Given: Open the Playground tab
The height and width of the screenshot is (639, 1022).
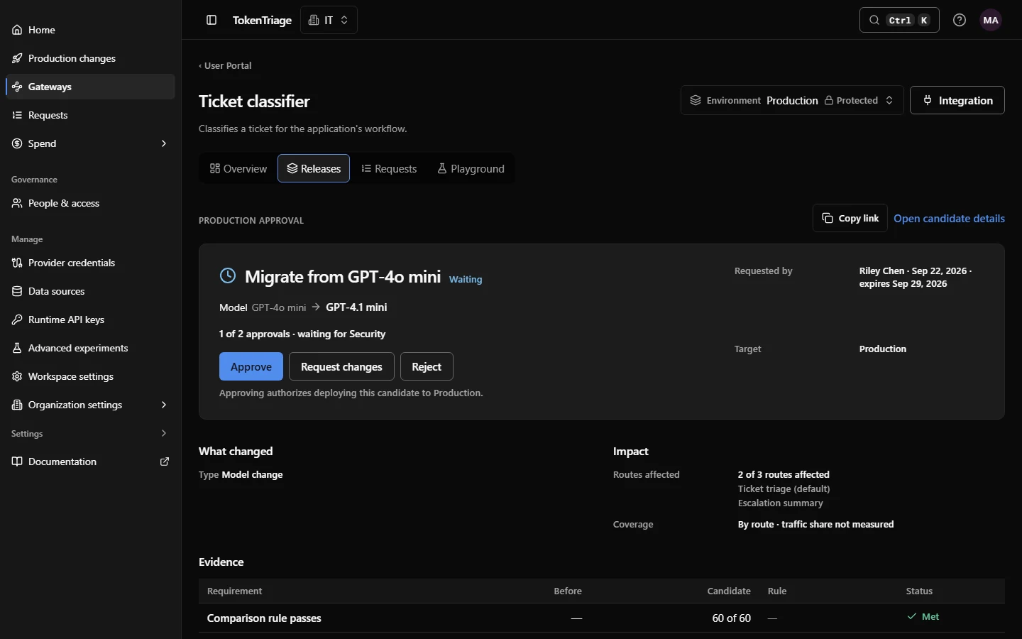Looking at the screenshot, I should 471,168.
